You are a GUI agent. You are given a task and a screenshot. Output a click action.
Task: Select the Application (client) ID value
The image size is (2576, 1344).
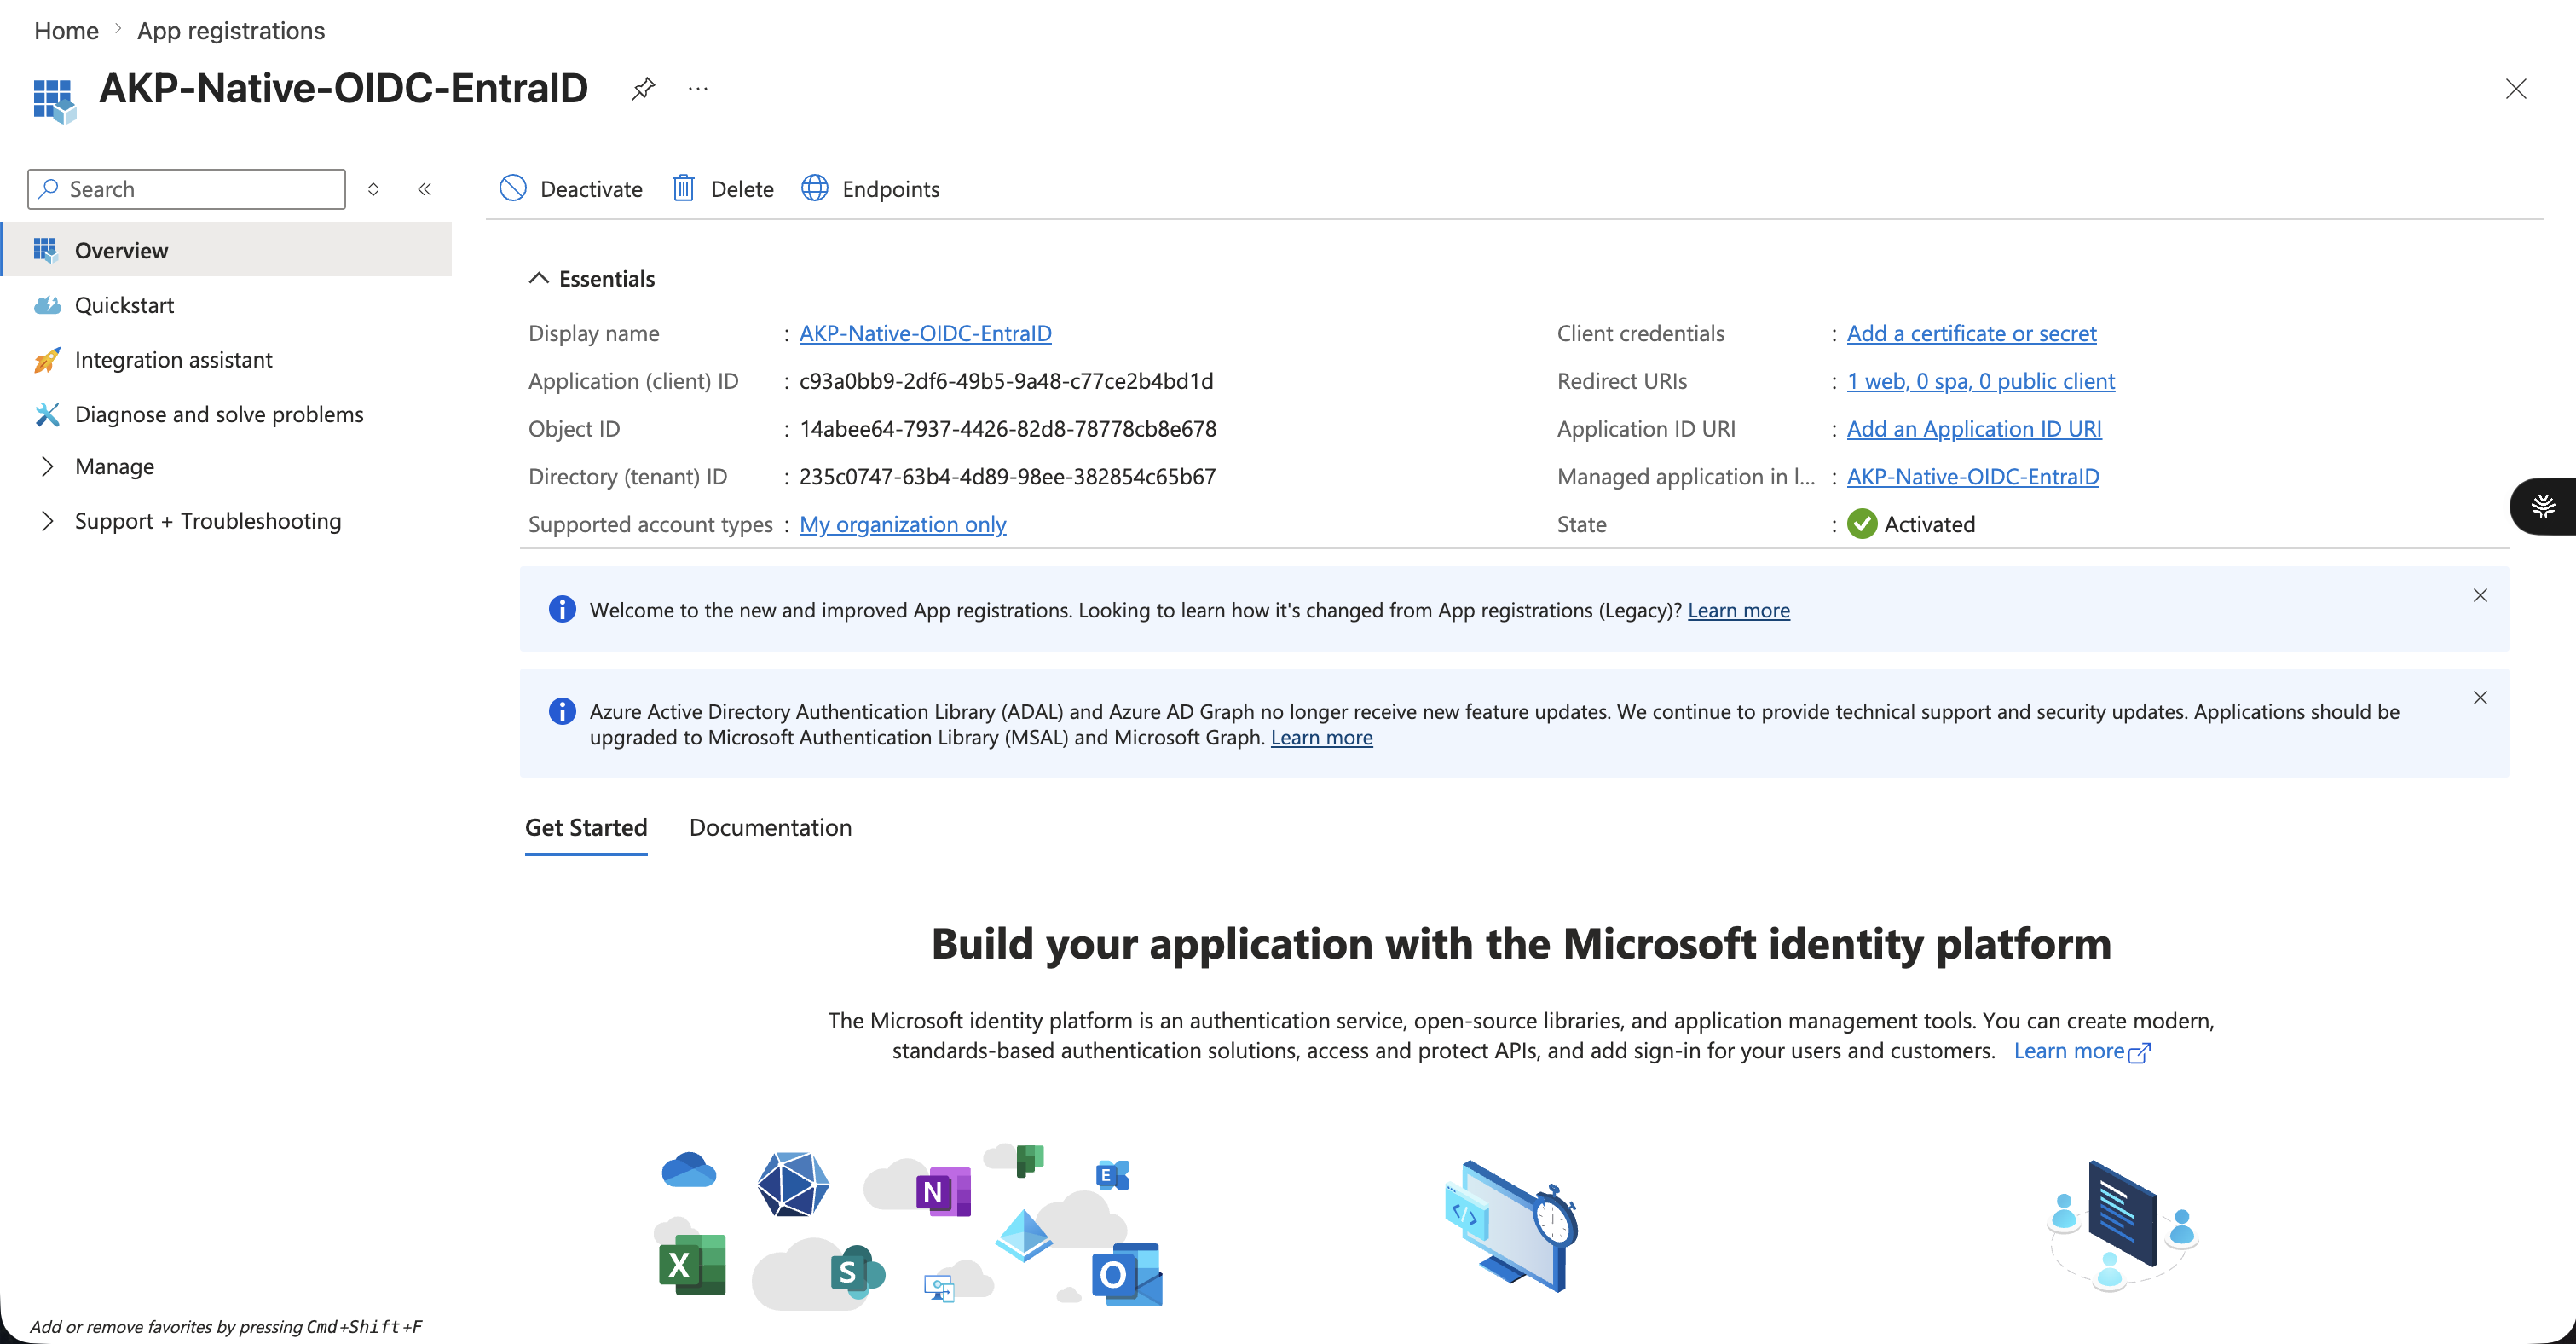tap(1006, 381)
